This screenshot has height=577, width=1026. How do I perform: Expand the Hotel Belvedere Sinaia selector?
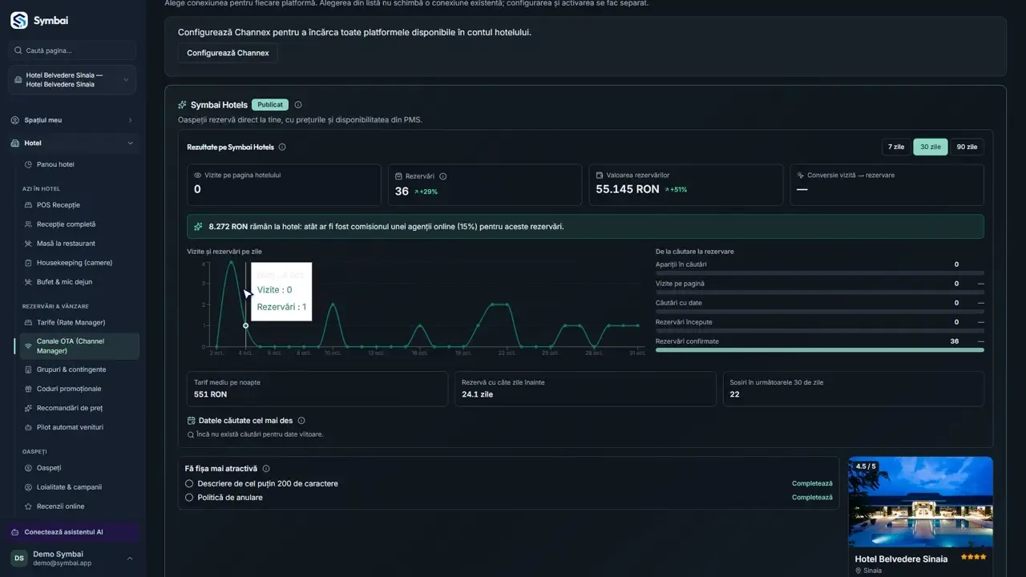click(x=72, y=79)
